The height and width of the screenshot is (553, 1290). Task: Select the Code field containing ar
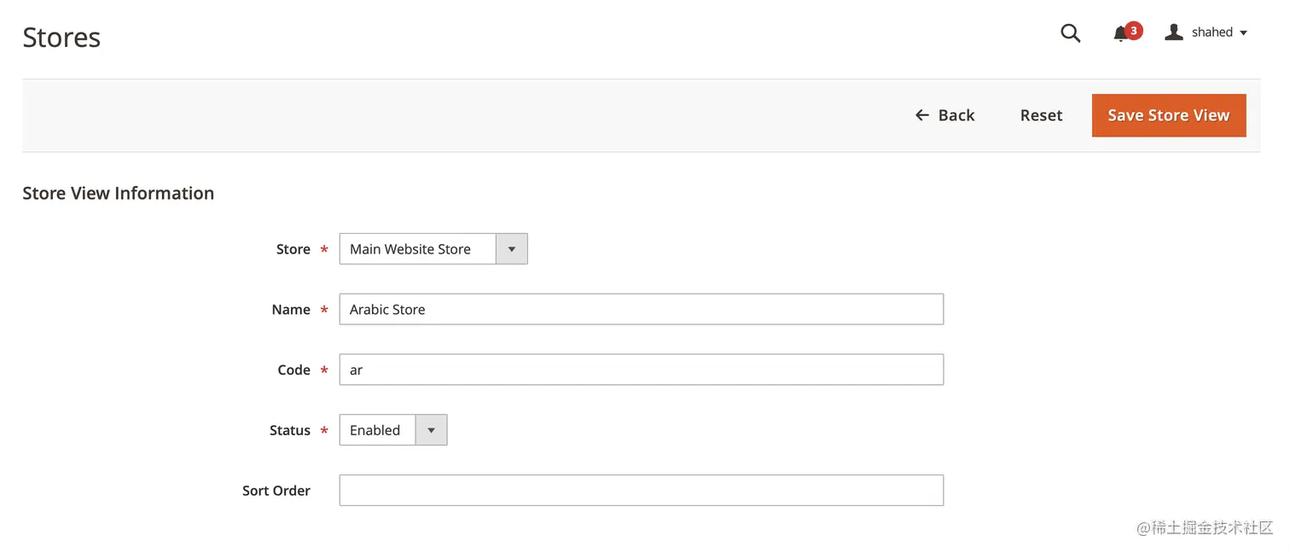(x=641, y=369)
